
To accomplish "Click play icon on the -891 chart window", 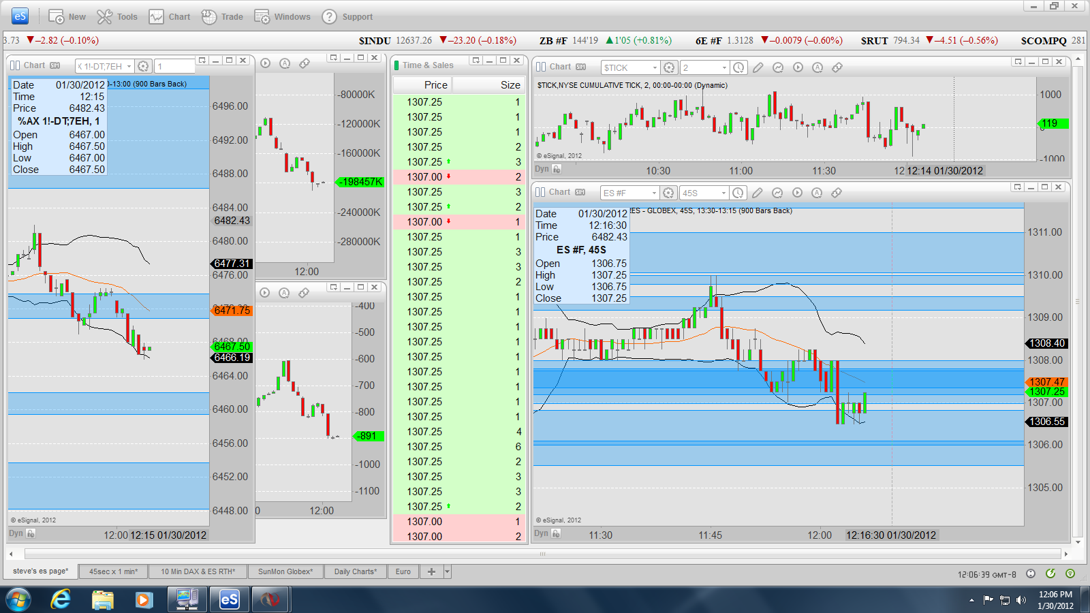I will pos(265,292).
